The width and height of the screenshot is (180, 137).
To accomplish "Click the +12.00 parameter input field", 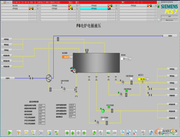I will [42, 111].
